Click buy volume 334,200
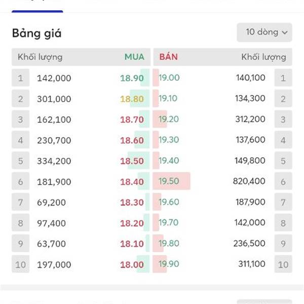The image size is (304, 304). pyautogui.click(x=54, y=161)
